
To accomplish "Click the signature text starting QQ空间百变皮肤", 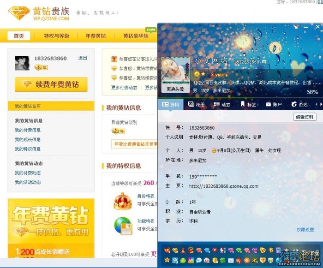I will point(257,83).
